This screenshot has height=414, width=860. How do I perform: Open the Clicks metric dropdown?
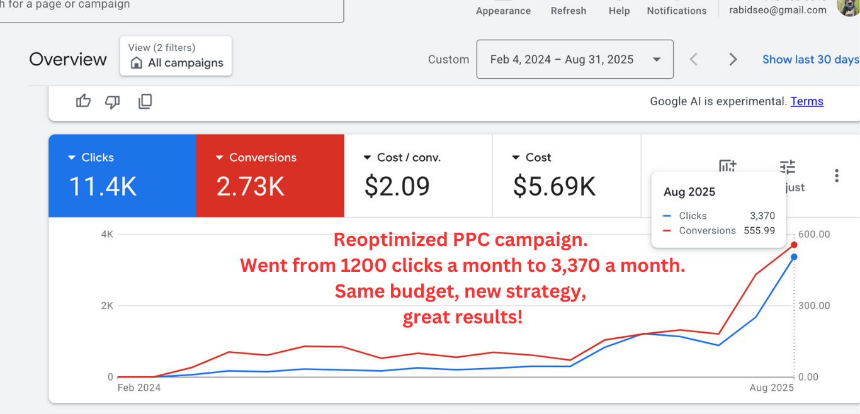[72, 158]
